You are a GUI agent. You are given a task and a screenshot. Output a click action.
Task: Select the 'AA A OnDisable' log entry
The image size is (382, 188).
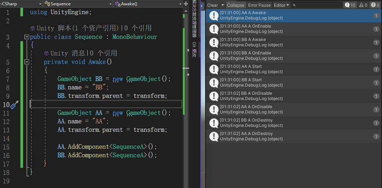pos(294,110)
